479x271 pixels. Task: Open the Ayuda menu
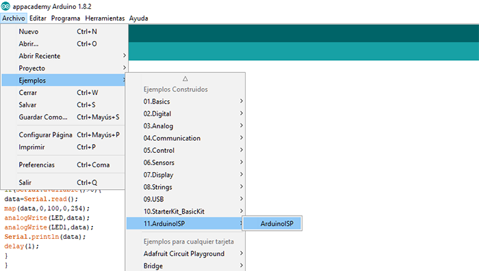click(138, 18)
